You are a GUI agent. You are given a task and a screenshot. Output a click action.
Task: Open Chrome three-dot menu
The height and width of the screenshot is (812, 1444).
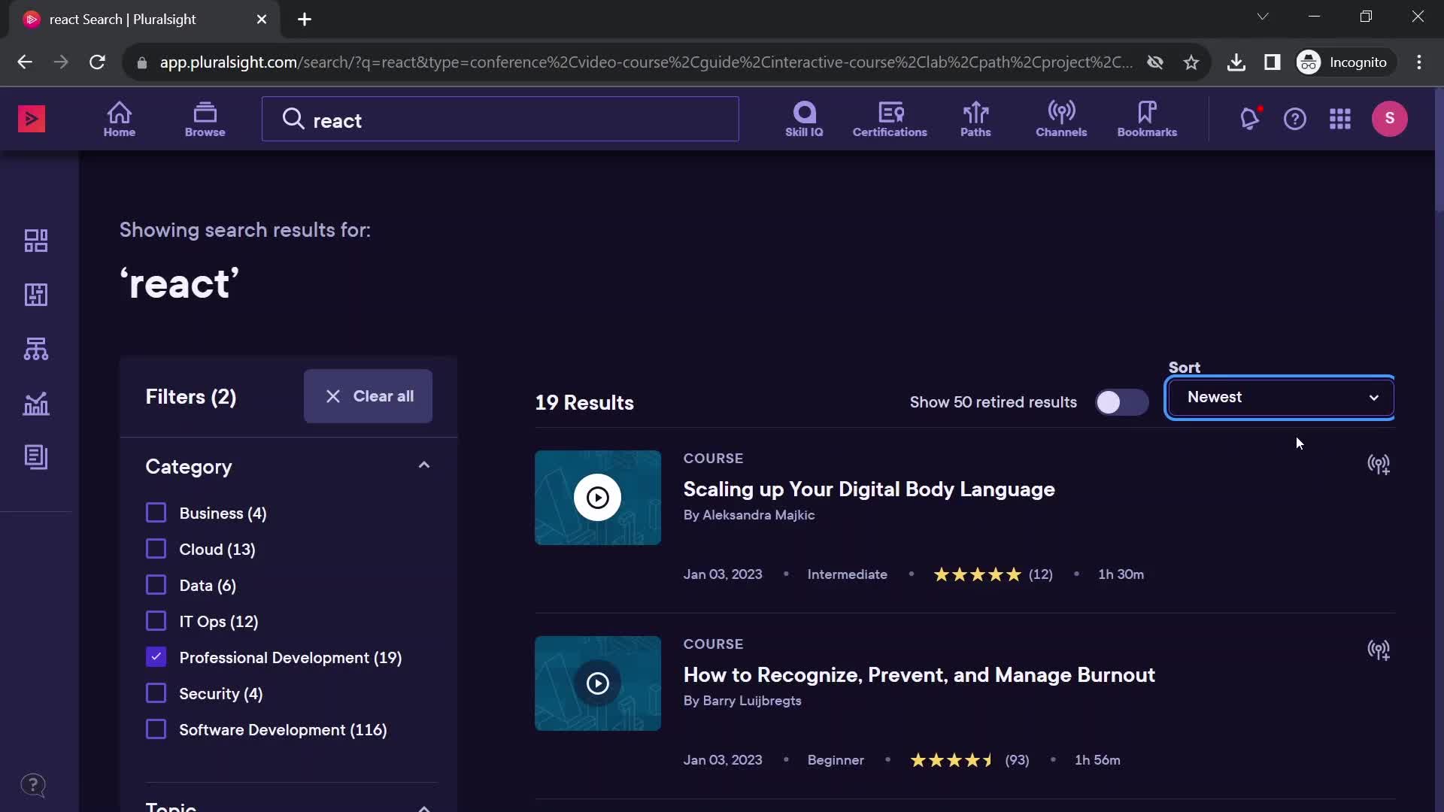[x=1419, y=62]
